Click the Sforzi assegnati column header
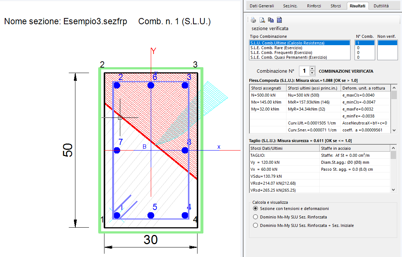Screen dimensions: 402x257 (268, 88)
